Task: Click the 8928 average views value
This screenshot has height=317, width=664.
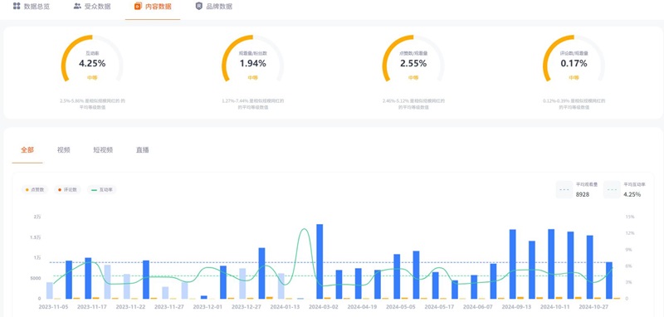Action: (x=583, y=195)
